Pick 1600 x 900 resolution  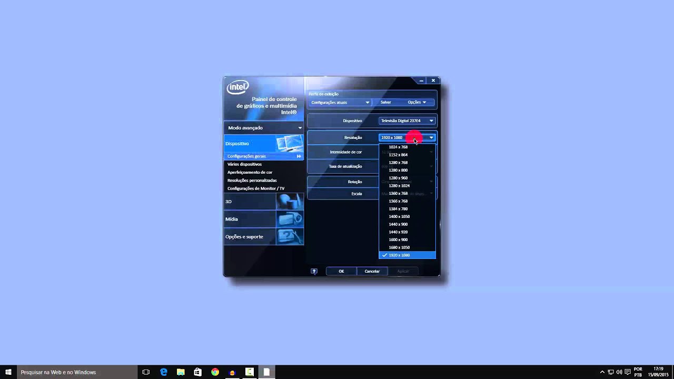407,240
